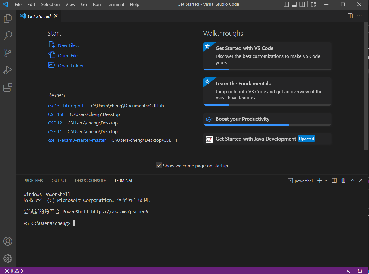This screenshot has width=369, height=274.
Task: Click the Boost your Productivity progress bar
Action: coord(267,125)
